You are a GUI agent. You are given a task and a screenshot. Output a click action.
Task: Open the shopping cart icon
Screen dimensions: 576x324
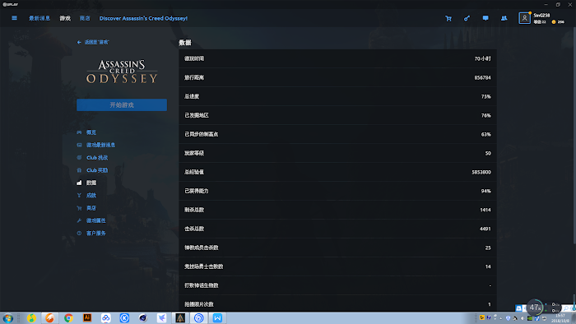point(448,18)
